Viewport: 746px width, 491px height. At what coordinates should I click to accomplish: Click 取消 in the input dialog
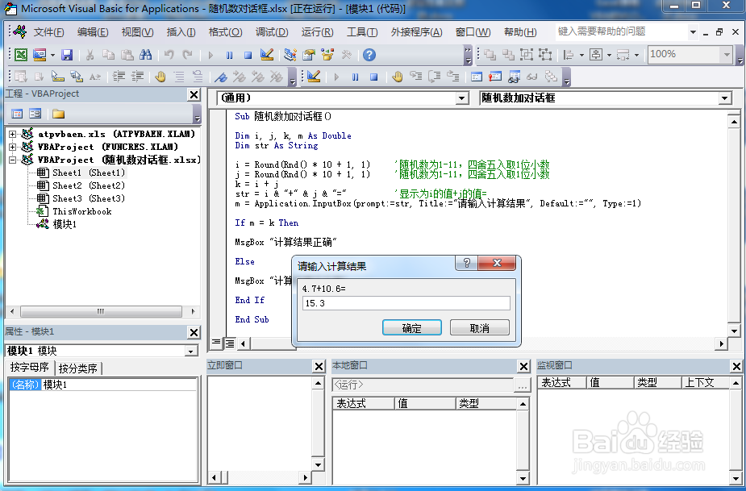pos(480,328)
